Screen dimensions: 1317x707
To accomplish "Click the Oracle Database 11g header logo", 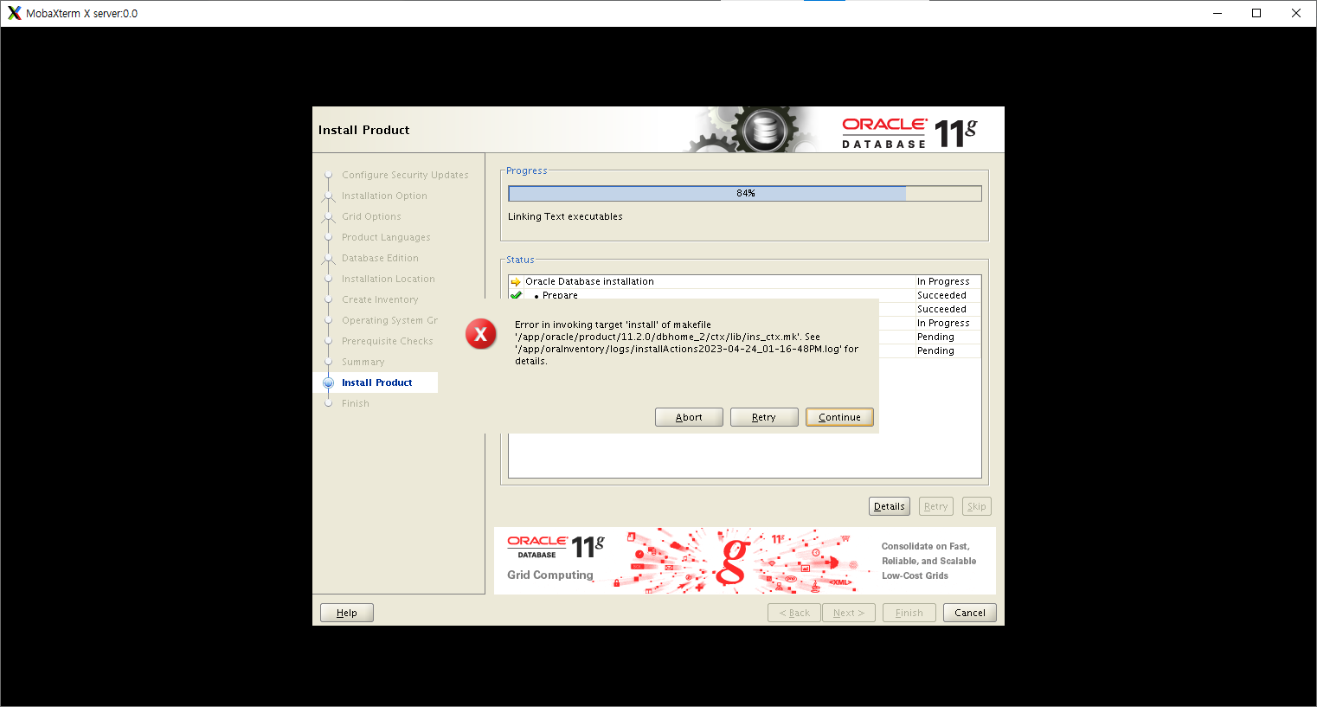I will click(x=909, y=132).
